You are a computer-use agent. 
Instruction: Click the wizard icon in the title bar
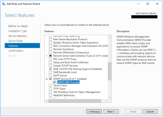(4, 4)
